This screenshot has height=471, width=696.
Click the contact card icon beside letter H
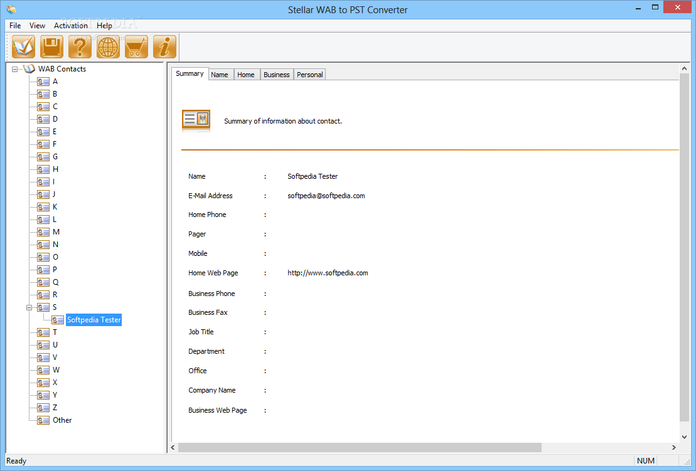tap(43, 169)
